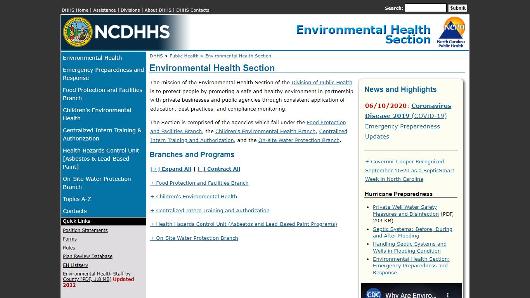
Task: Open DHHS Contacts in the top menu
Action: tap(193, 10)
